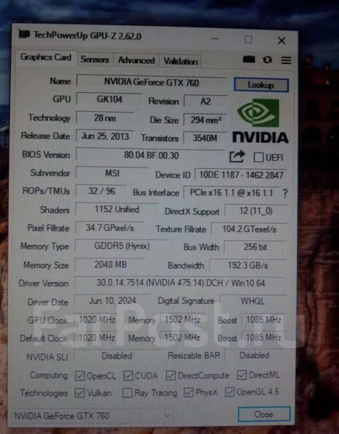Click the Bus Interface question mark

pyautogui.click(x=285, y=193)
